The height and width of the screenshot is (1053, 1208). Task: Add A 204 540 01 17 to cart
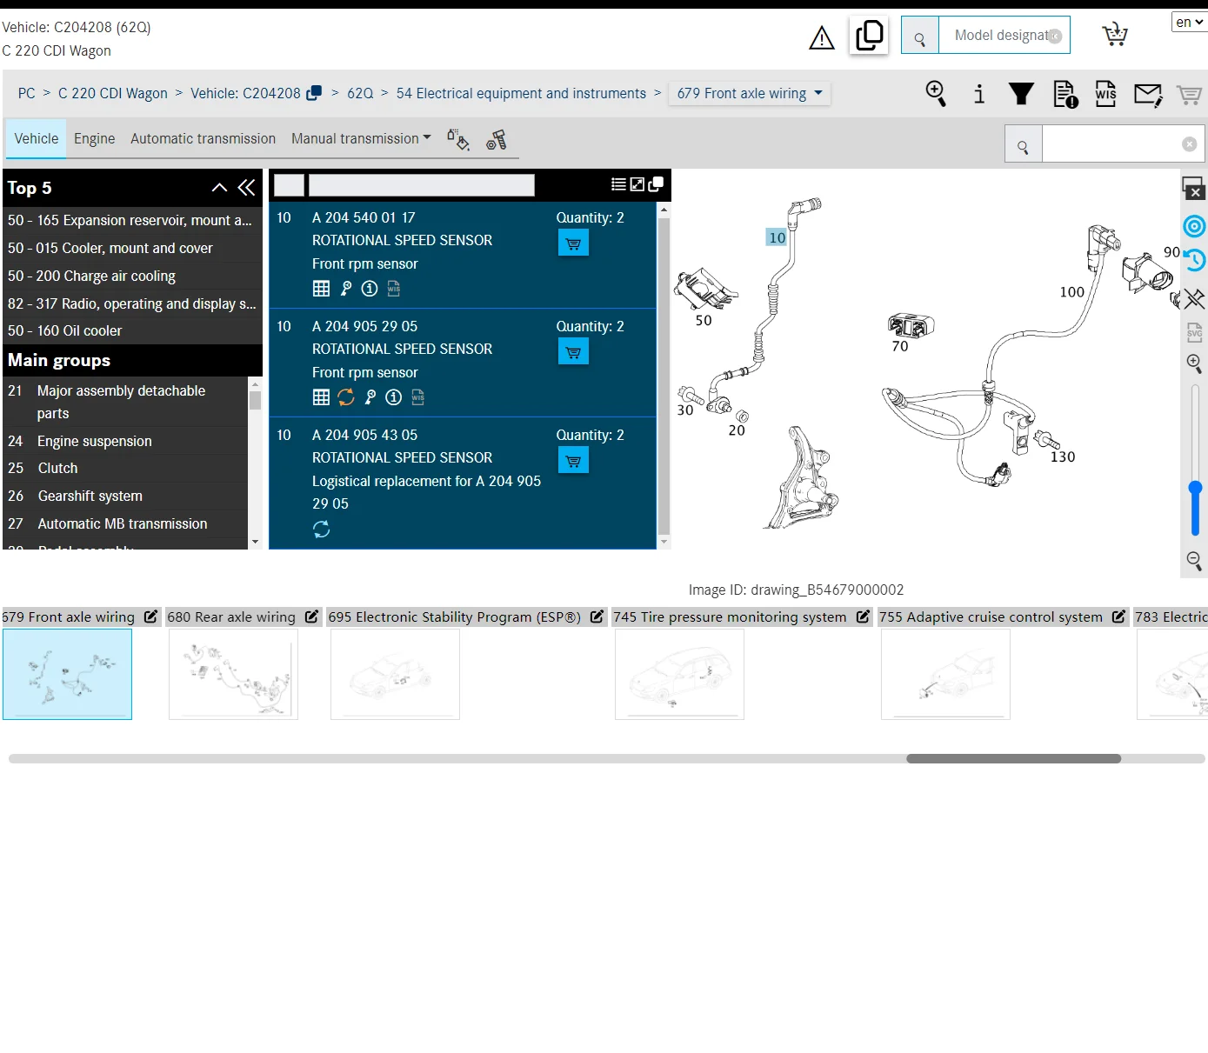coord(573,243)
